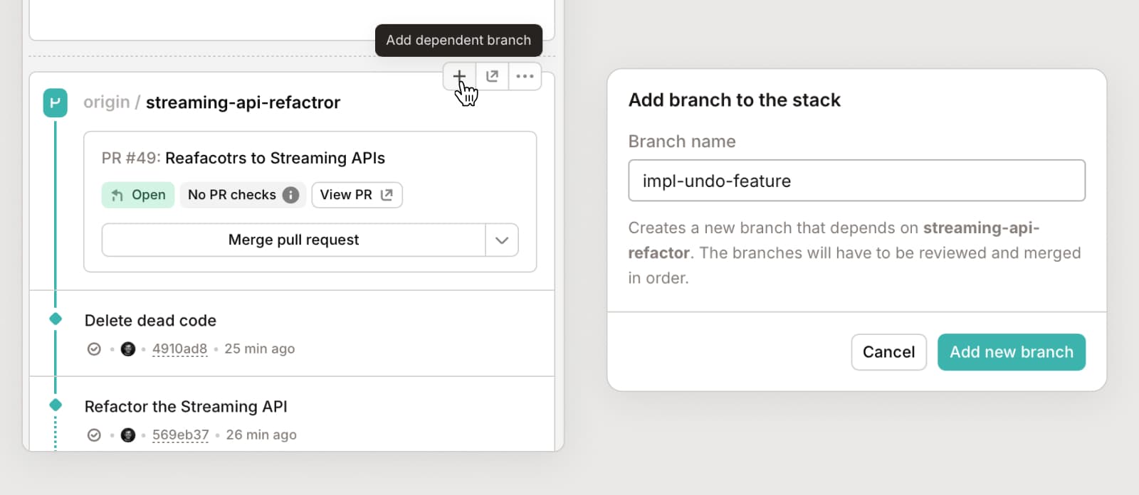Click author avatar on Delete dead code commit
1139x495 pixels.
coord(128,349)
